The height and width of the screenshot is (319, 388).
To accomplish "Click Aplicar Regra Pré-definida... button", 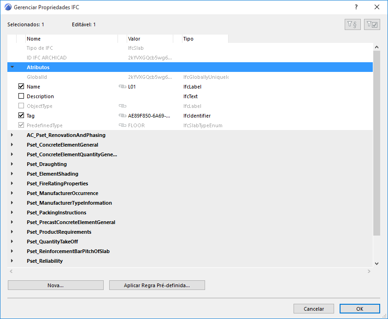I will point(157,285).
